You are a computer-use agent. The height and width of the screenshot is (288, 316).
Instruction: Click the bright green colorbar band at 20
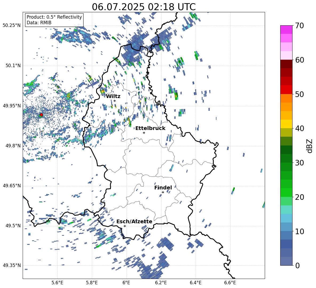286,192
